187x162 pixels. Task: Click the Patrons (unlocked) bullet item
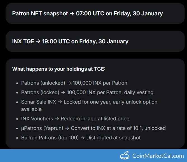point(74,83)
